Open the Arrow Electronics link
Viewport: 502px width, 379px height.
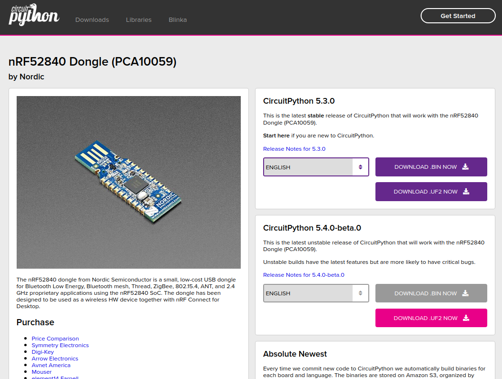tap(55, 359)
